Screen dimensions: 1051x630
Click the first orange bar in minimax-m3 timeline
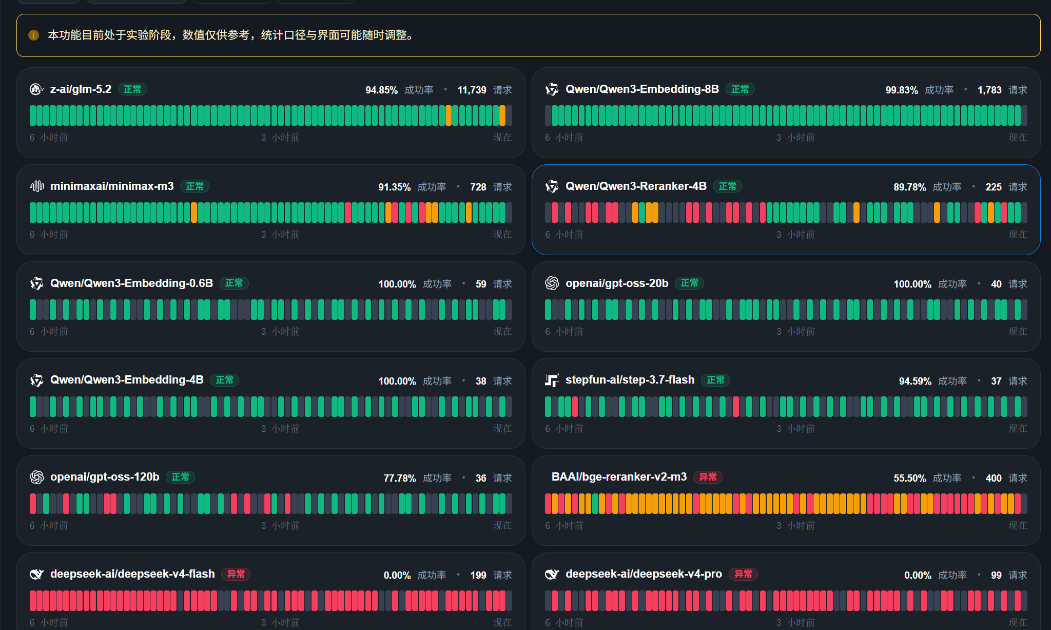(x=194, y=213)
